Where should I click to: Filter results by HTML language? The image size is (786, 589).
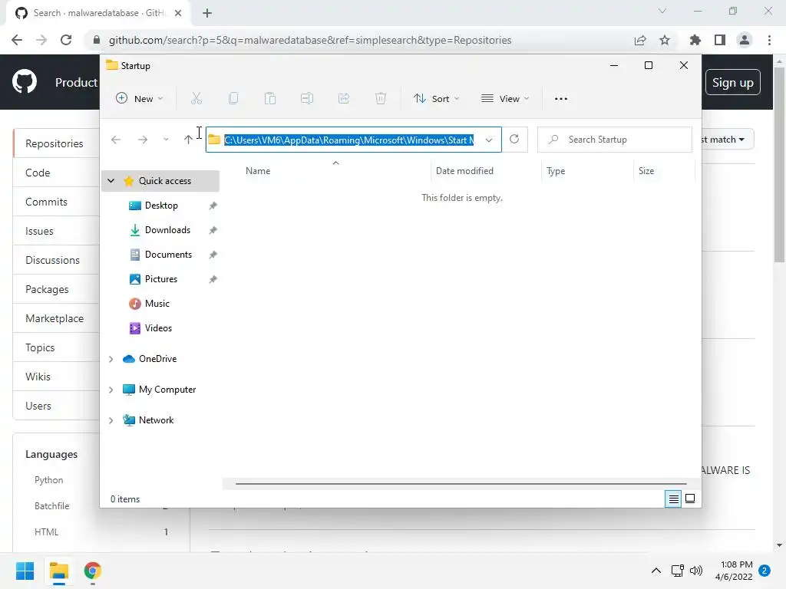tap(47, 532)
